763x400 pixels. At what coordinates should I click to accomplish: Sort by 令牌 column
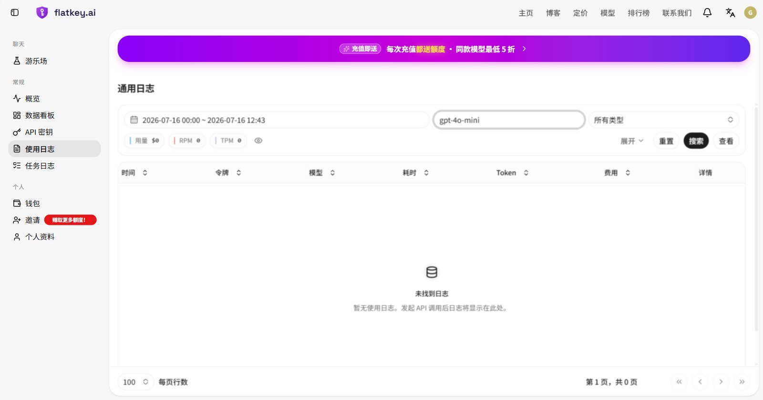click(239, 173)
